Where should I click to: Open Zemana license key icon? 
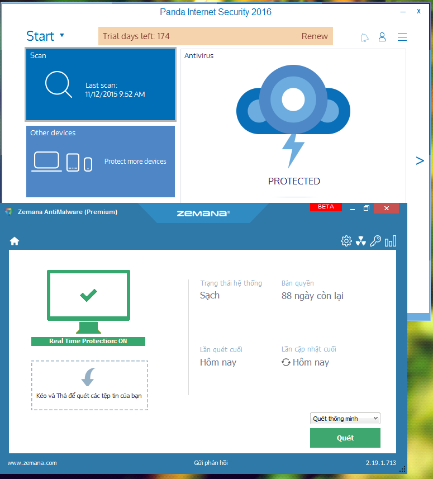(375, 241)
